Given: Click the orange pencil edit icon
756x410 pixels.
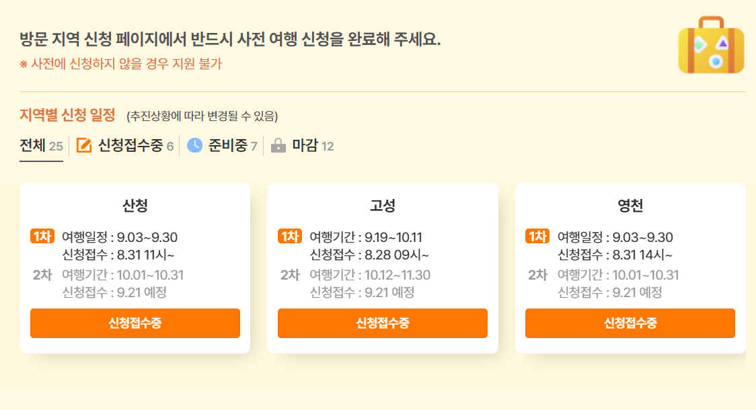Looking at the screenshot, I should click(x=84, y=145).
